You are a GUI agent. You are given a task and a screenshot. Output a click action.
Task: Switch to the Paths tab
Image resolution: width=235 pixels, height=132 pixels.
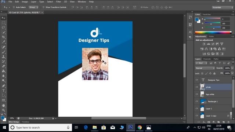point(216,59)
